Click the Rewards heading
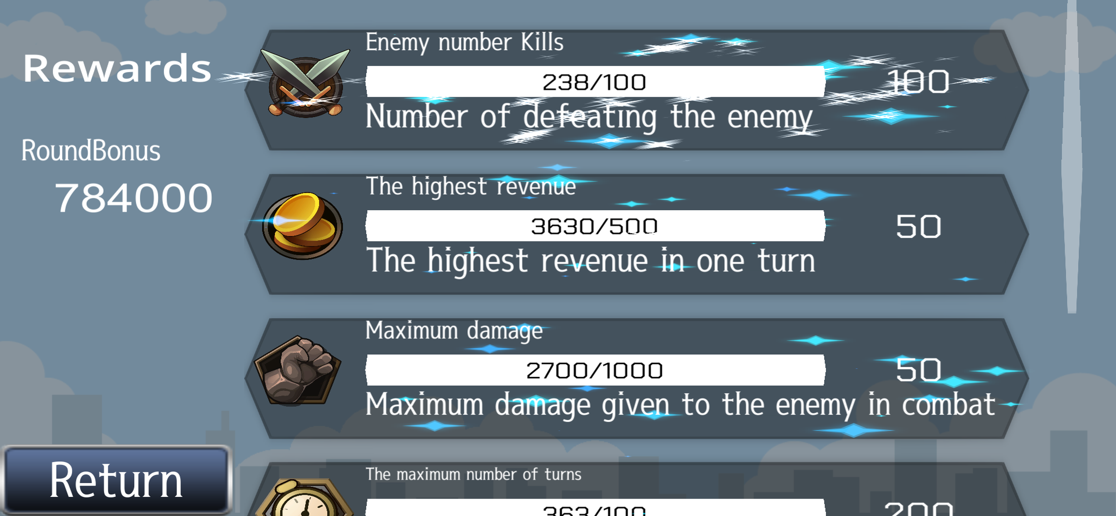The image size is (1116, 516). click(117, 69)
